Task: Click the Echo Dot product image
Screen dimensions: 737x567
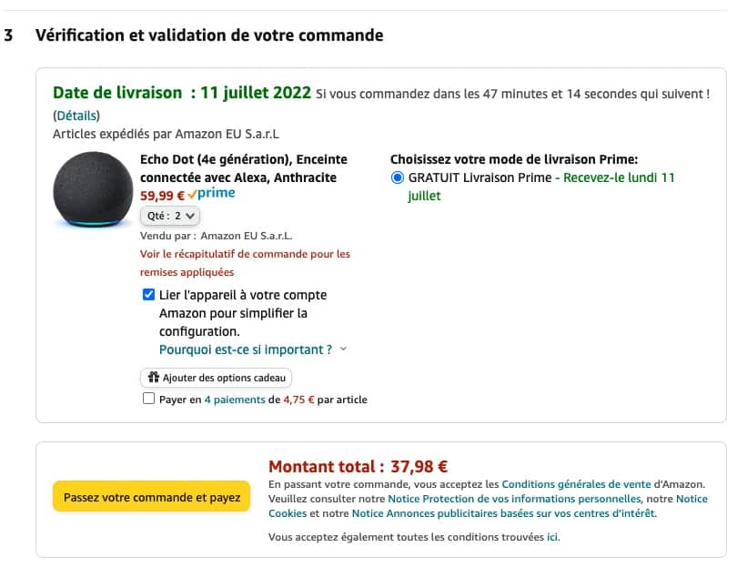Action: click(x=93, y=190)
